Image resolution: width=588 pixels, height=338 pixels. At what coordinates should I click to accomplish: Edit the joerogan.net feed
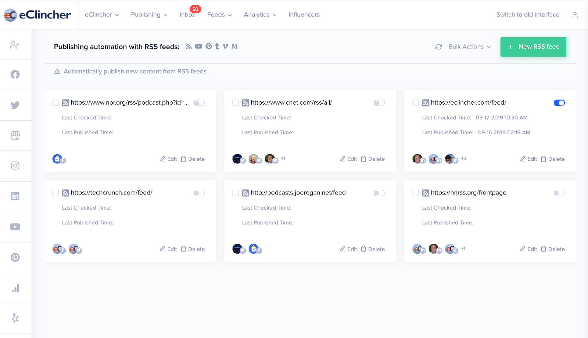pyautogui.click(x=348, y=249)
